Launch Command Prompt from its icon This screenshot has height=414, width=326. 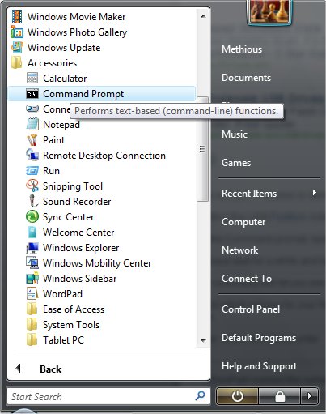[32, 94]
